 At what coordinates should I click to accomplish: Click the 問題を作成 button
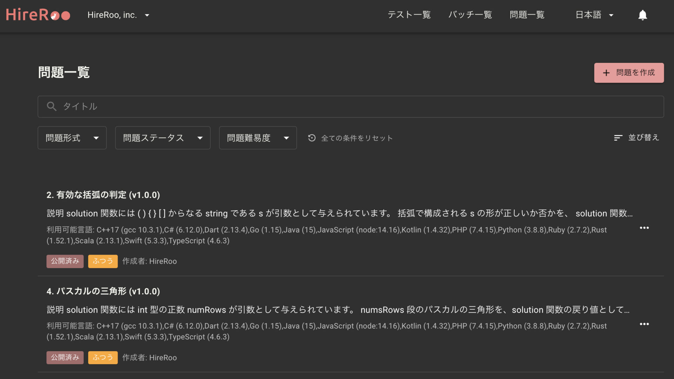pyautogui.click(x=629, y=73)
